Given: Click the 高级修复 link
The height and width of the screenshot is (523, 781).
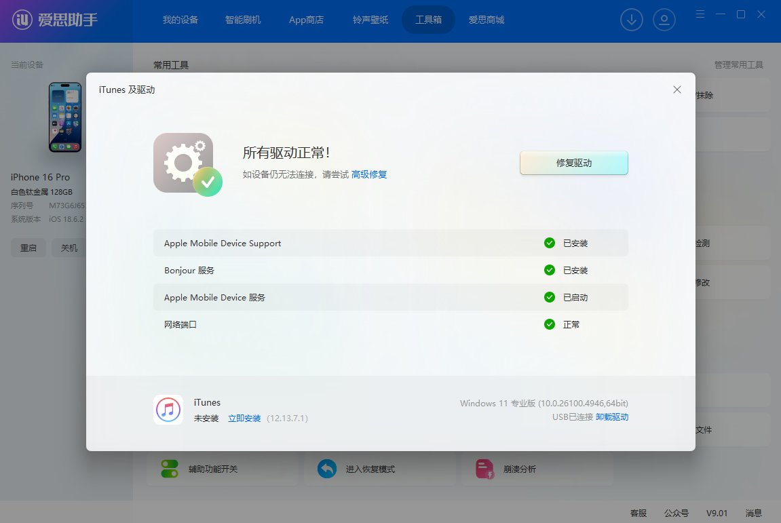Looking at the screenshot, I should 369,174.
